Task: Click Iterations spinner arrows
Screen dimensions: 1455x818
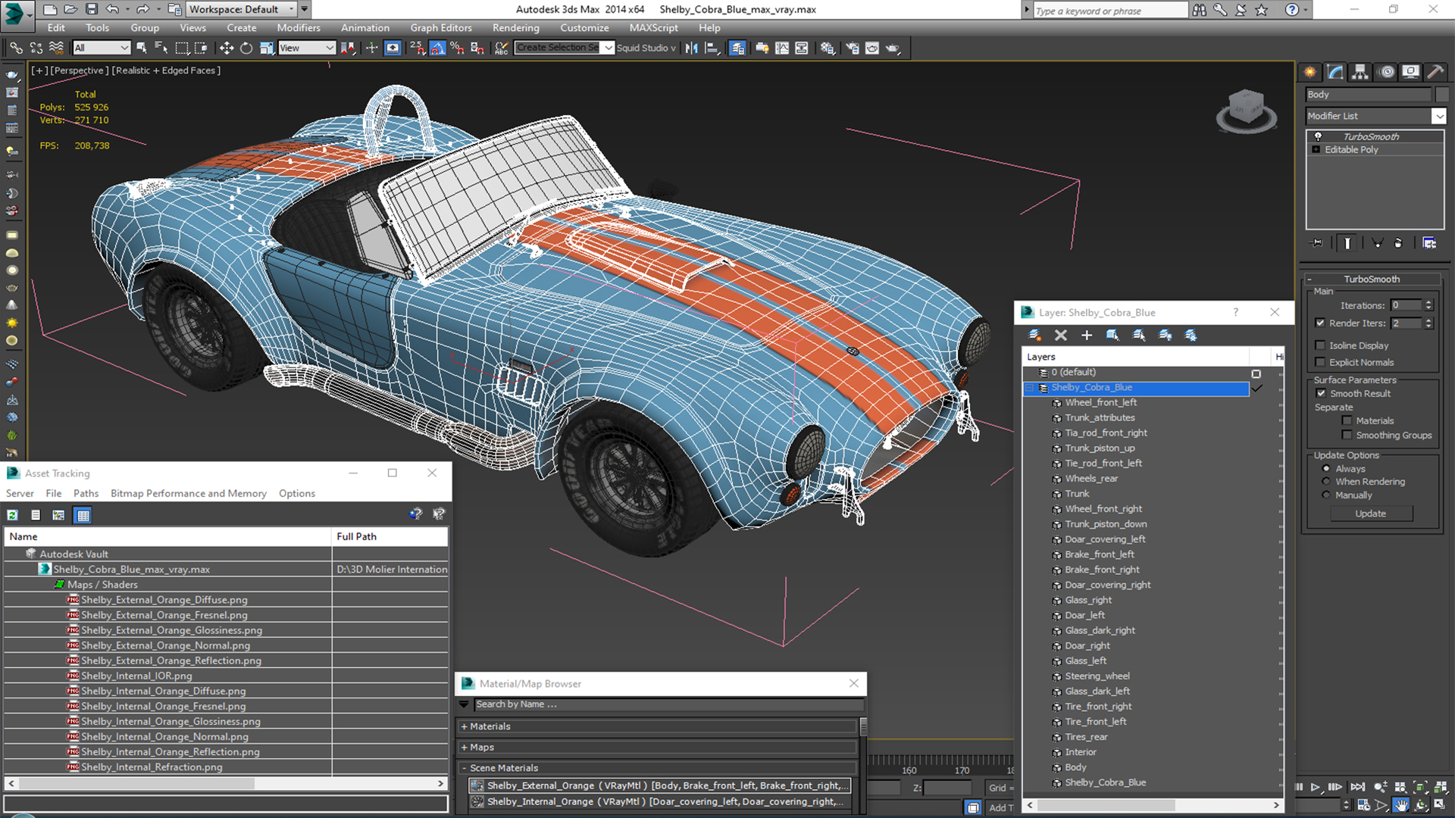Action: (1428, 305)
